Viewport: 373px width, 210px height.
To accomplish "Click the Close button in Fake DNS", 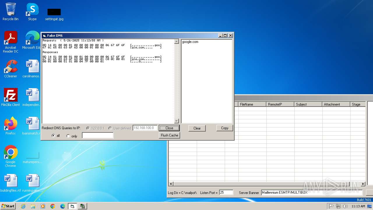I will tap(169, 128).
